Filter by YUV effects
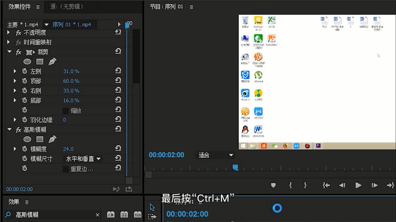396x222 pixels. [x=138, y=214]
